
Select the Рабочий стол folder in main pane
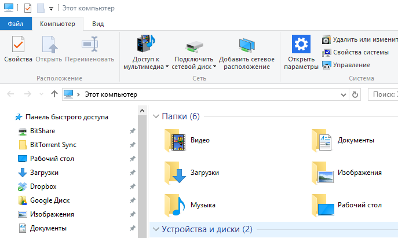[x=346, y=205]
